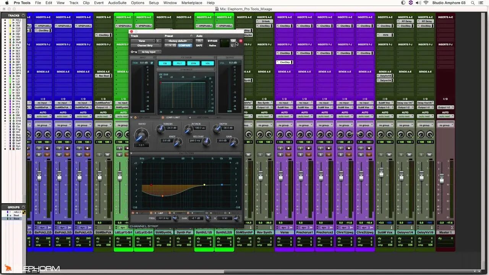The height and width of the screenshot is (275, 489).
Task: Click the yellow band node on EQ graph
Action: 204,185
